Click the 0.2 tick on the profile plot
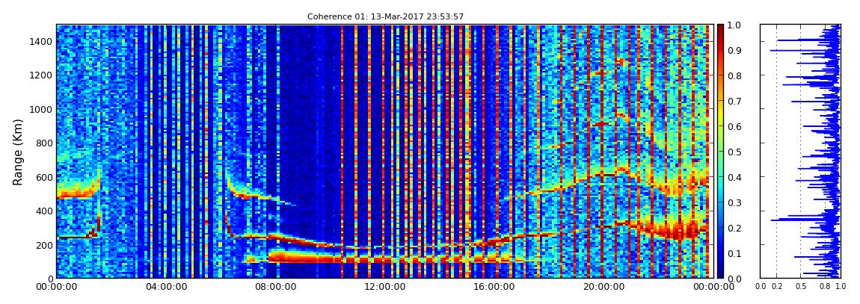This screenshot has width=860, height=304. [777, 286]
